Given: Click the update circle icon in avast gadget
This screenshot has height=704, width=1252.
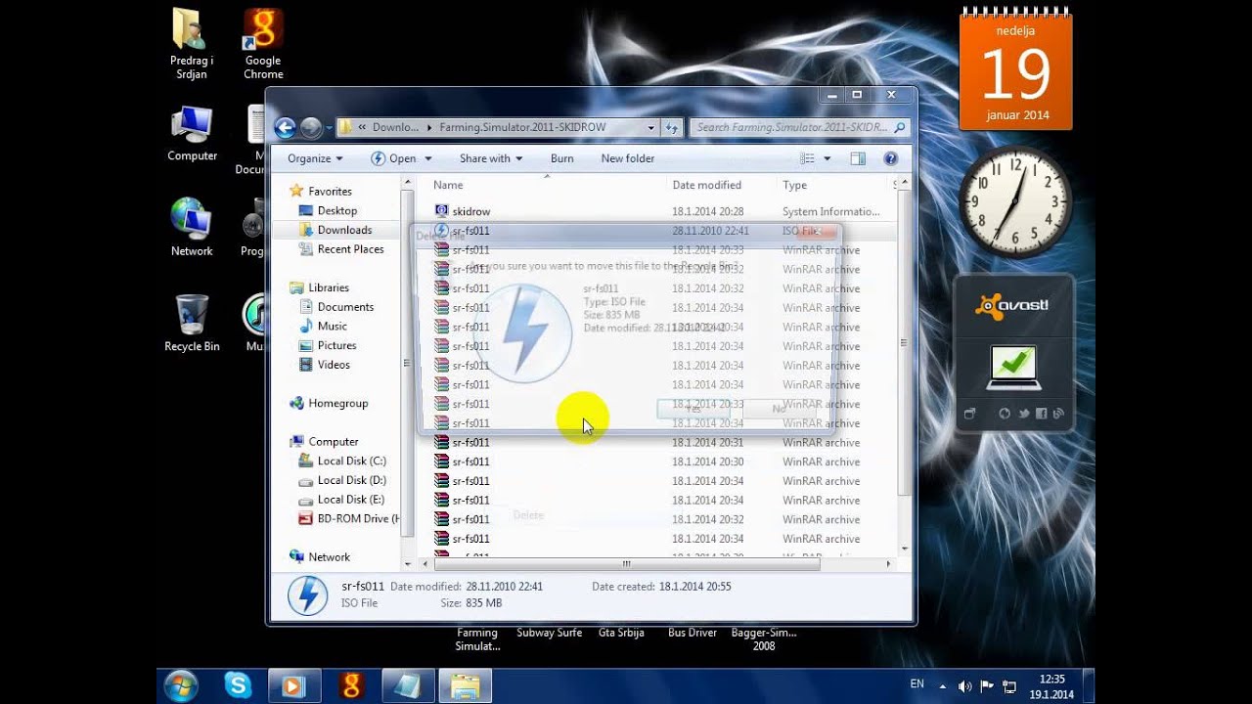Looking at the screenshot, I should [x=1005, y=414].
